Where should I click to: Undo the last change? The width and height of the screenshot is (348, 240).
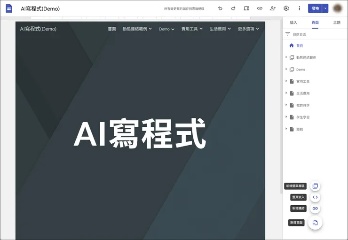point(220,8)
